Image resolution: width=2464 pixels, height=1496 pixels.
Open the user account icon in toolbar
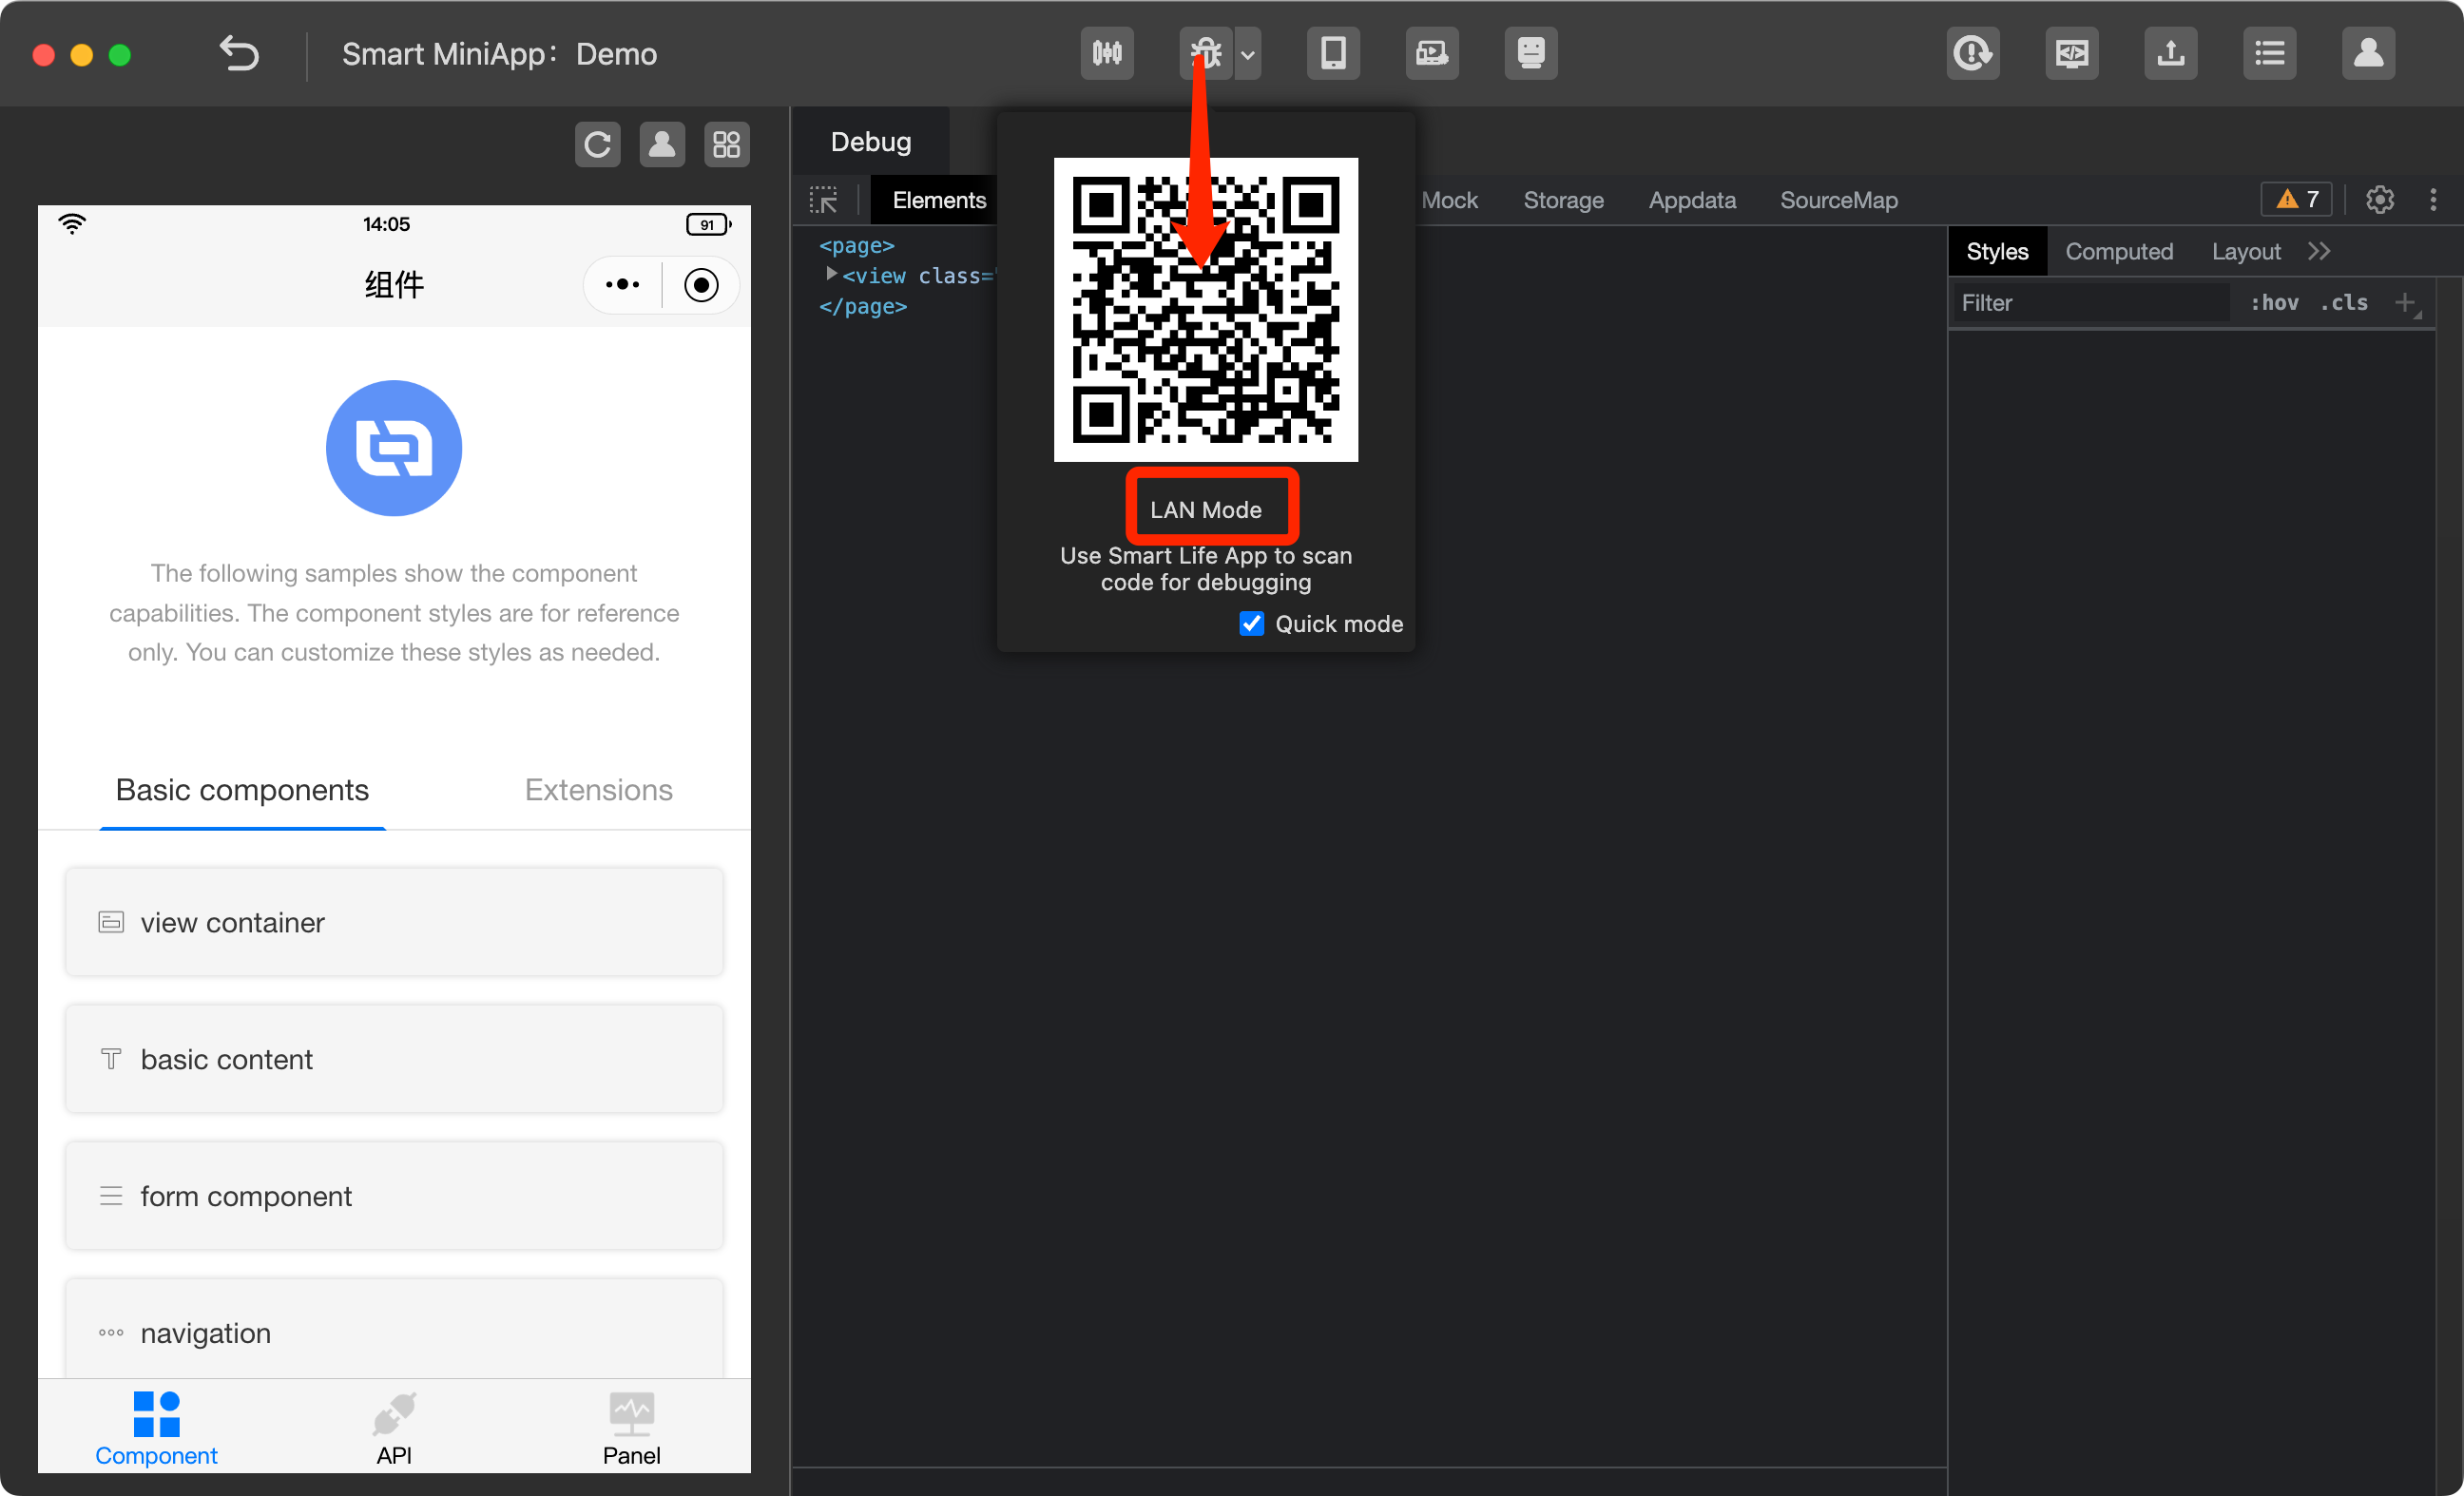(x=2369, y=53)
